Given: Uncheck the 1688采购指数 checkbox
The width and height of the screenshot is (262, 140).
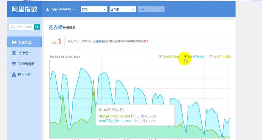Looking at the screenshot, I should click(185, 56).
